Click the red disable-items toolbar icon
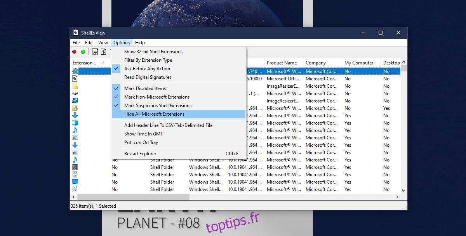 coord(74,52)
